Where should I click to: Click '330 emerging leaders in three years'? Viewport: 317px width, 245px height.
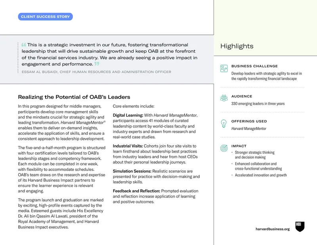[x=258, y=103]
